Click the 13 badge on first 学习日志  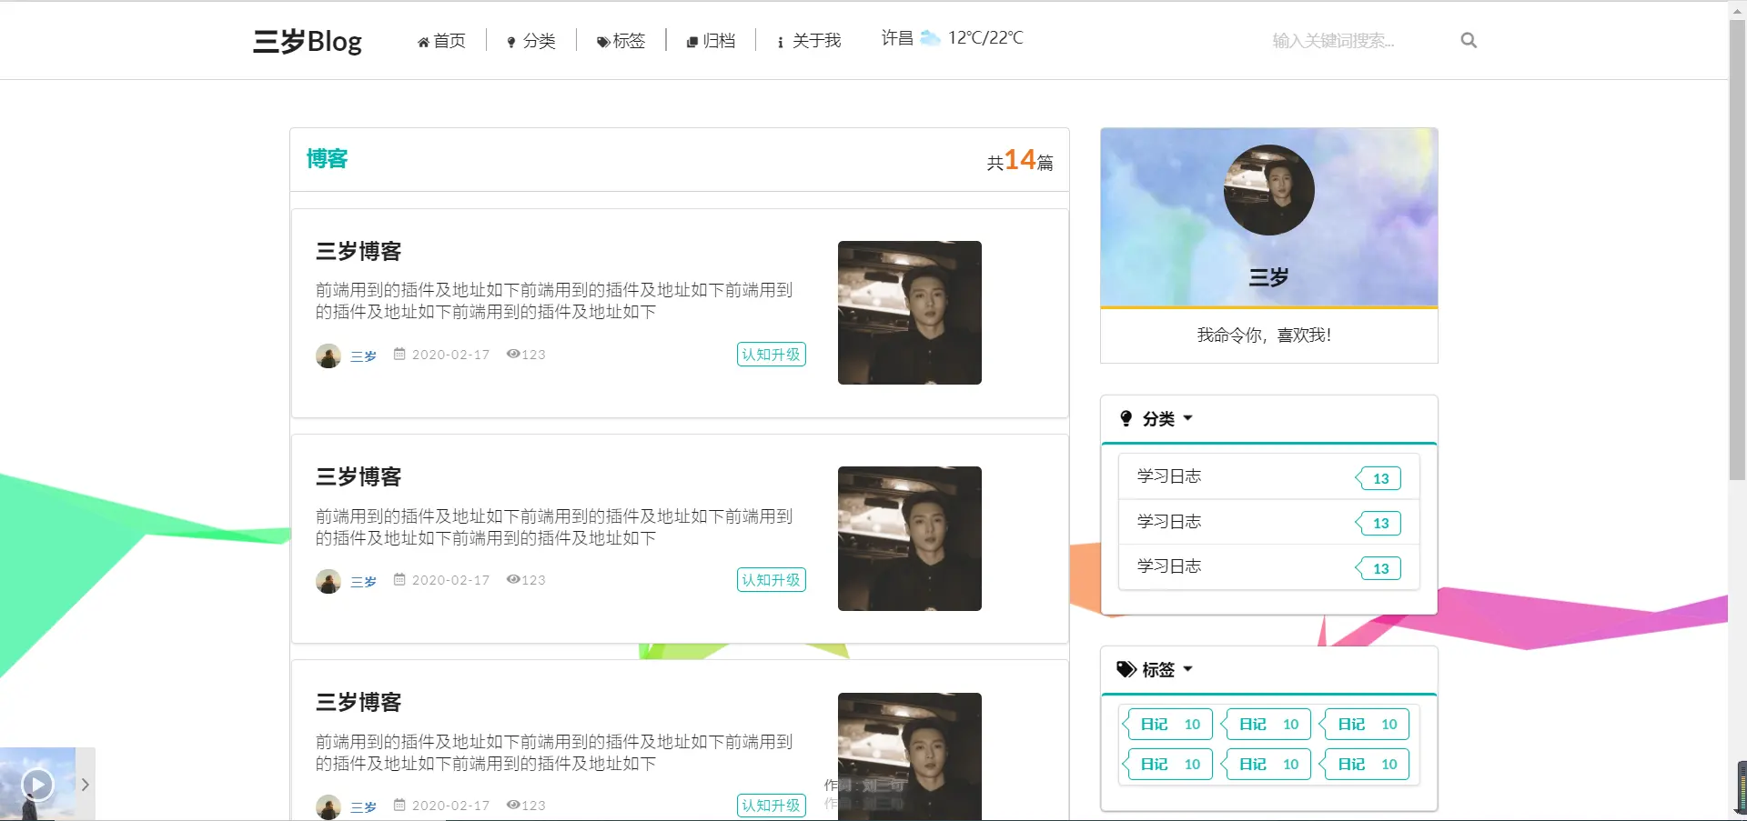pos(1378,478)
